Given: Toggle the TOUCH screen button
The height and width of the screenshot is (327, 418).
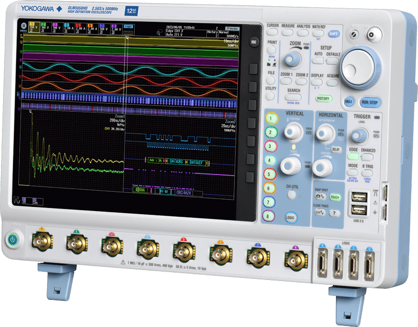Looking at the screenshot, I should 335,197.
